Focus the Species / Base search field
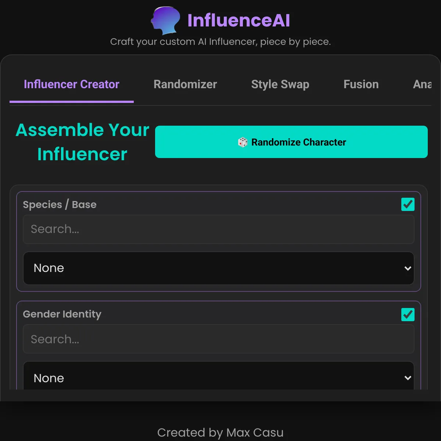Viewport: 441px width, 441px height. point(218,229)
